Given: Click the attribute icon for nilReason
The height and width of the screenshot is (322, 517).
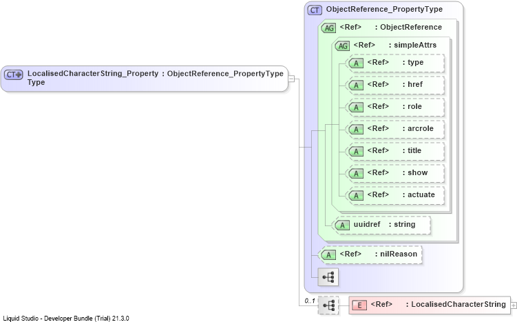Looking at the screenshot, I should [x=328, y=255].
